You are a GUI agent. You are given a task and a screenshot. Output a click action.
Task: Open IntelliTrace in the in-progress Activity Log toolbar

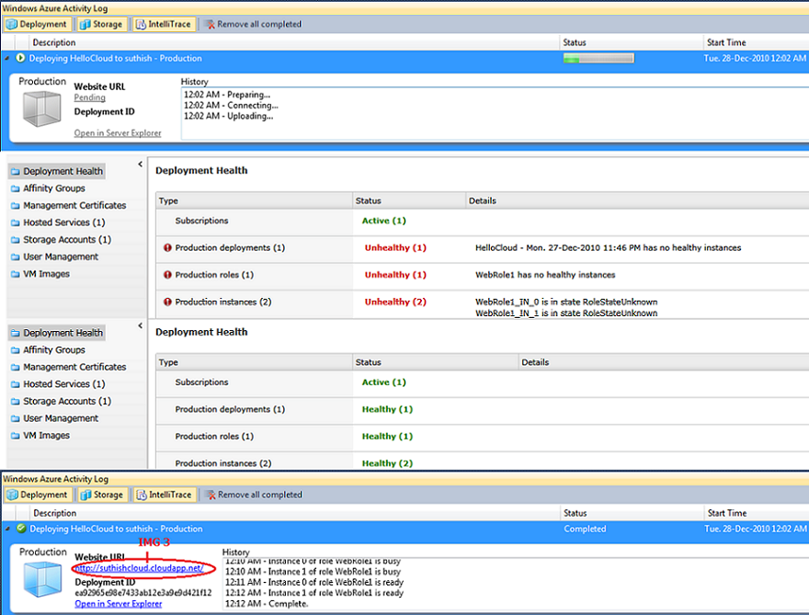tap(164, 24)
